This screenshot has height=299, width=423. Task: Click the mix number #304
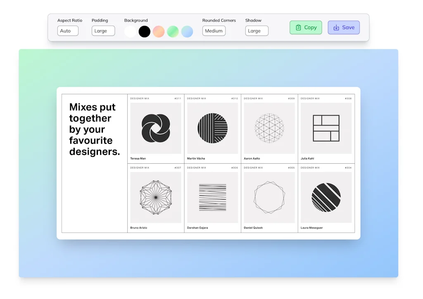(x=348, y=168)
